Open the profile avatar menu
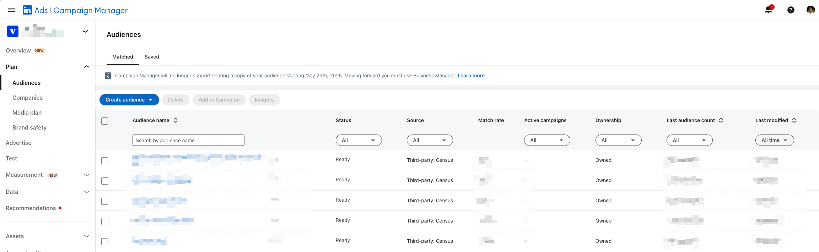 [810, 10]
